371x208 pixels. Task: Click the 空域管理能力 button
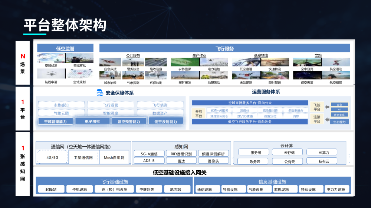point(55,121)
